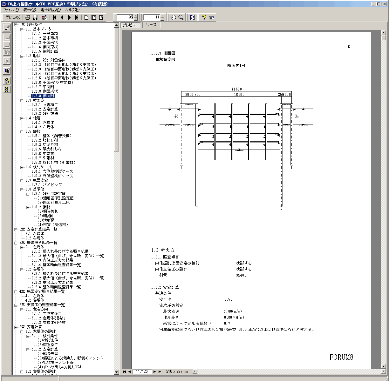Decrease page number 11 with down arrow
The image size is (389, 381).
[162, 19]
